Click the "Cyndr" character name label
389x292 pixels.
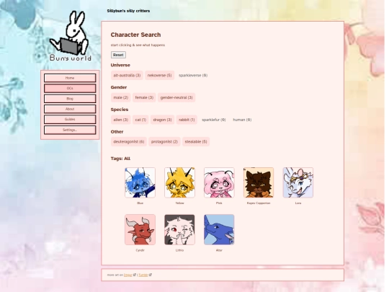[x=140, y=250]
